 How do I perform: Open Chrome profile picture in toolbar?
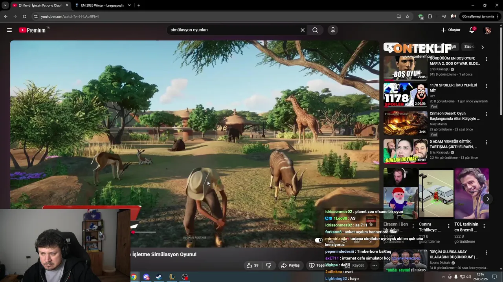tap(453, 16)
